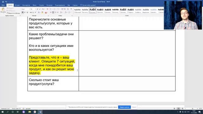This screenshot has height=114, width=203.
Task: Clear all formatting from selection
Action: 48,9
